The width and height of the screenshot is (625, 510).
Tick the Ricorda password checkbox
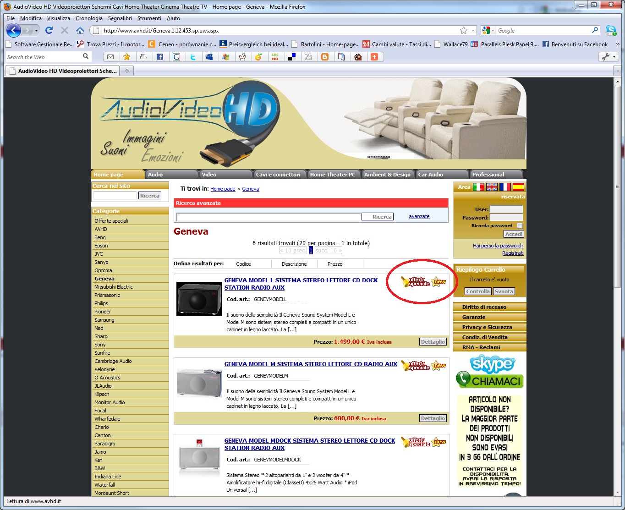(x=520, y=225)
